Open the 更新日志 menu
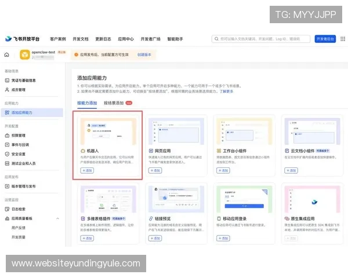The image size is (348, 278). [x=103, y=39]
